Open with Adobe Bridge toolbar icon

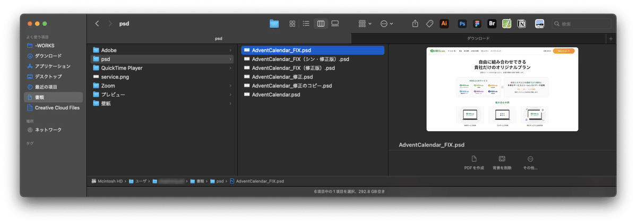(492, 23)
